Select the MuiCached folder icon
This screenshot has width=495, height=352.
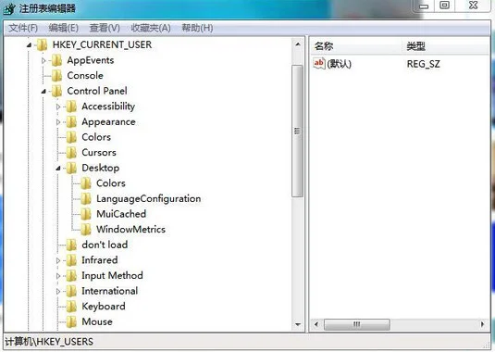click(x=86, y=214)
